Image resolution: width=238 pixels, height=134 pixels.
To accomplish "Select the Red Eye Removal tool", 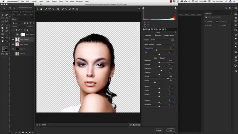I will (x=66, y=9).
